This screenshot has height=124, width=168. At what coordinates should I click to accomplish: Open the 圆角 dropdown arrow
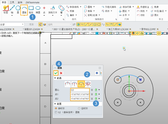point(94,7)
